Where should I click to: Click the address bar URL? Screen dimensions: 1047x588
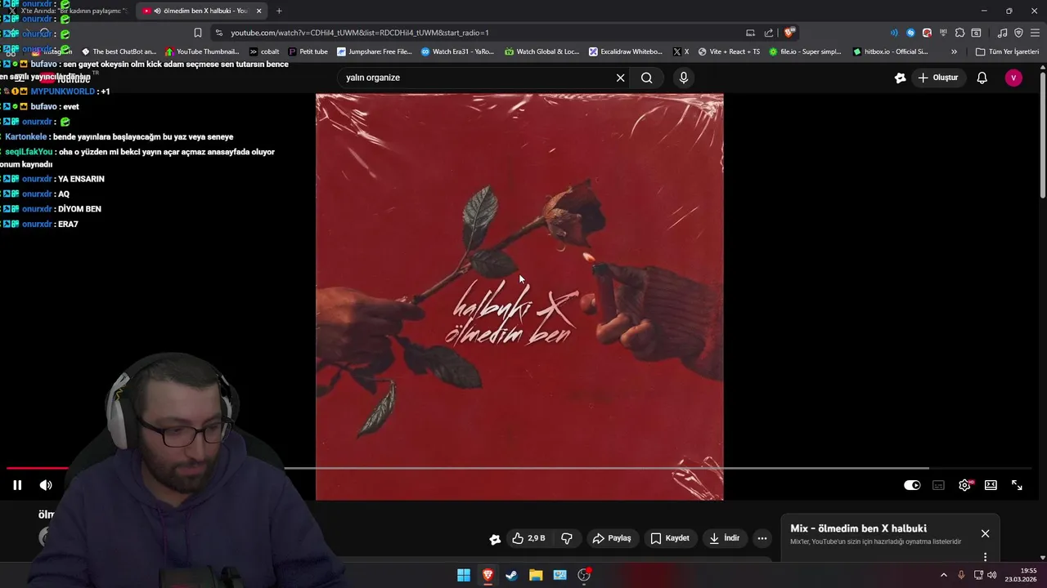pos(360,33)
